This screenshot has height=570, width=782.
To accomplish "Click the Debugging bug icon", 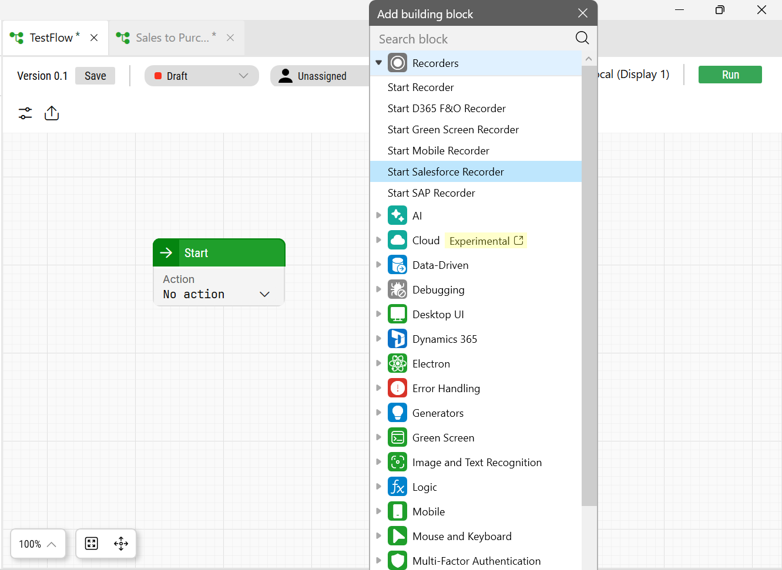I will 398,290.
